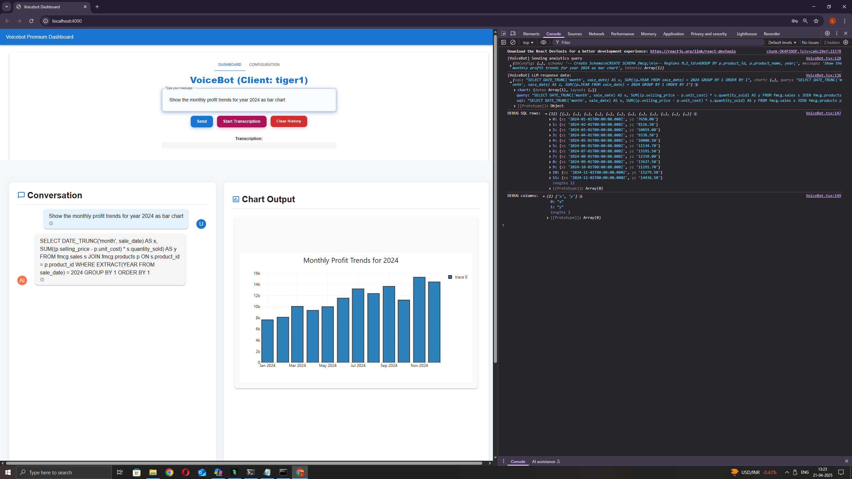Image resolution: width=852 pixels, height=479 pixels.
Task: Toggle the console sidebar panel icon
Action: [504, 42]
